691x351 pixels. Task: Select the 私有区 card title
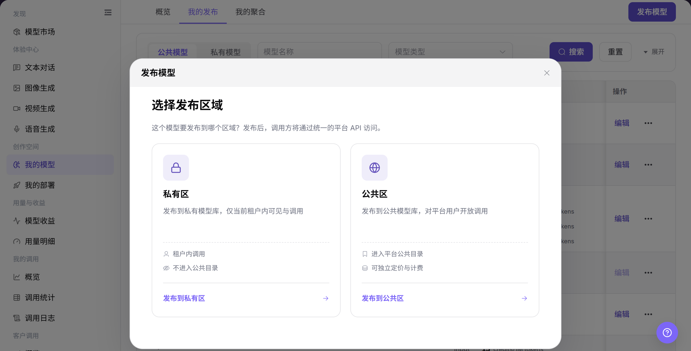click(x=176, y=194)
